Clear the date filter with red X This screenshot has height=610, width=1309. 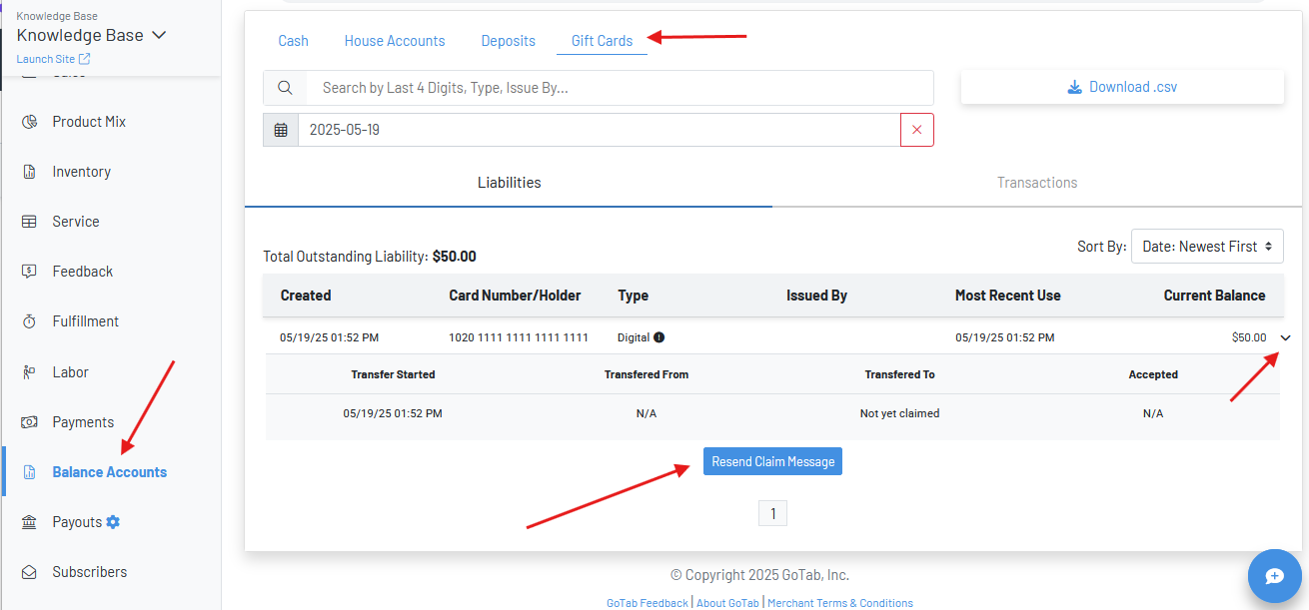point(916,130)
